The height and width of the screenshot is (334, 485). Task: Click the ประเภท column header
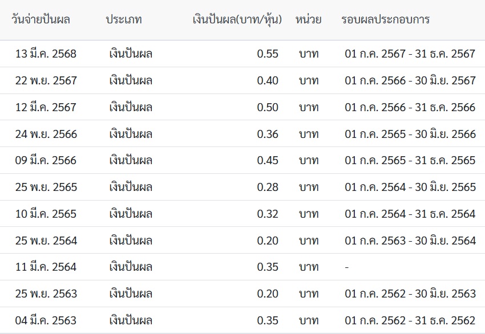[124, 20]
